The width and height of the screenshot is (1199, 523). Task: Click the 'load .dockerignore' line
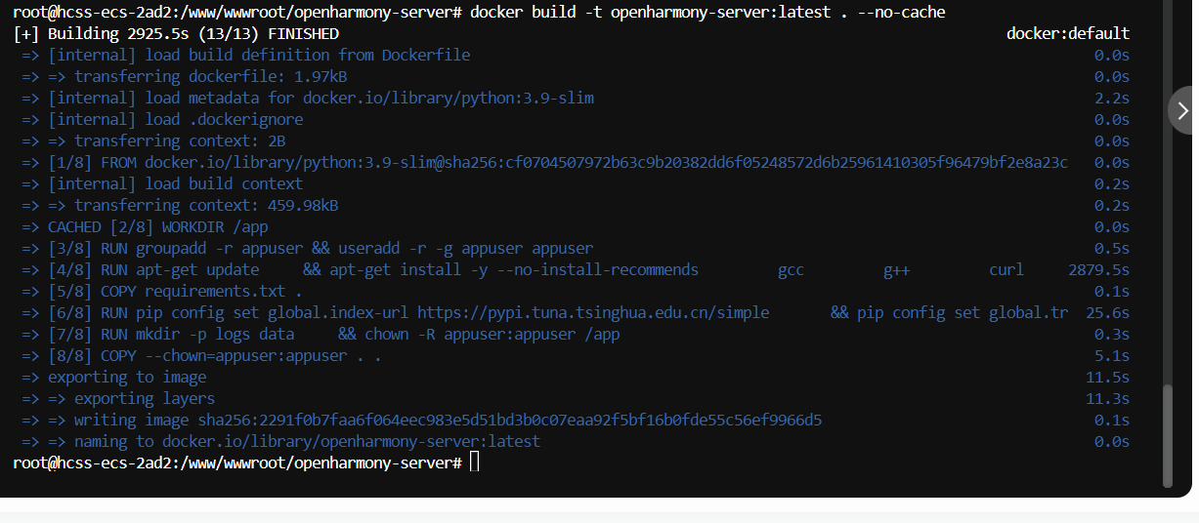coord(175,119)
